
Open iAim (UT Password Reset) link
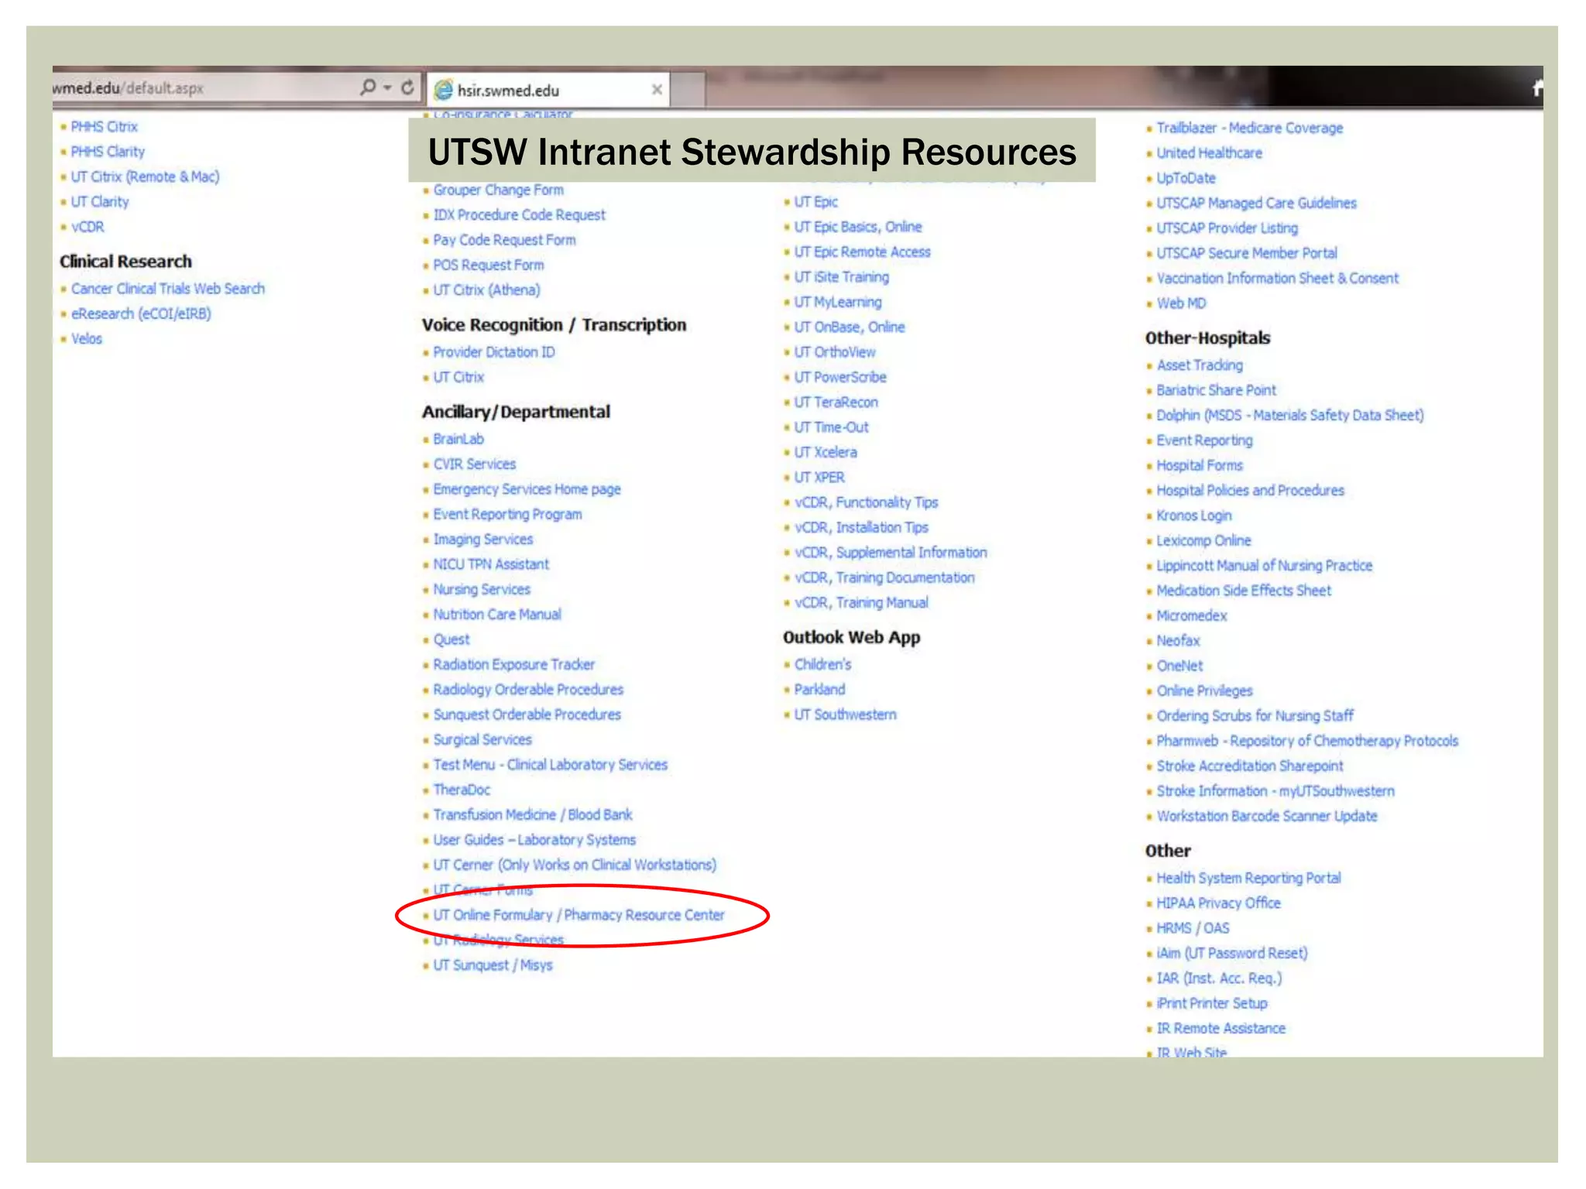pyautogui.click(x=1232, y=953)
